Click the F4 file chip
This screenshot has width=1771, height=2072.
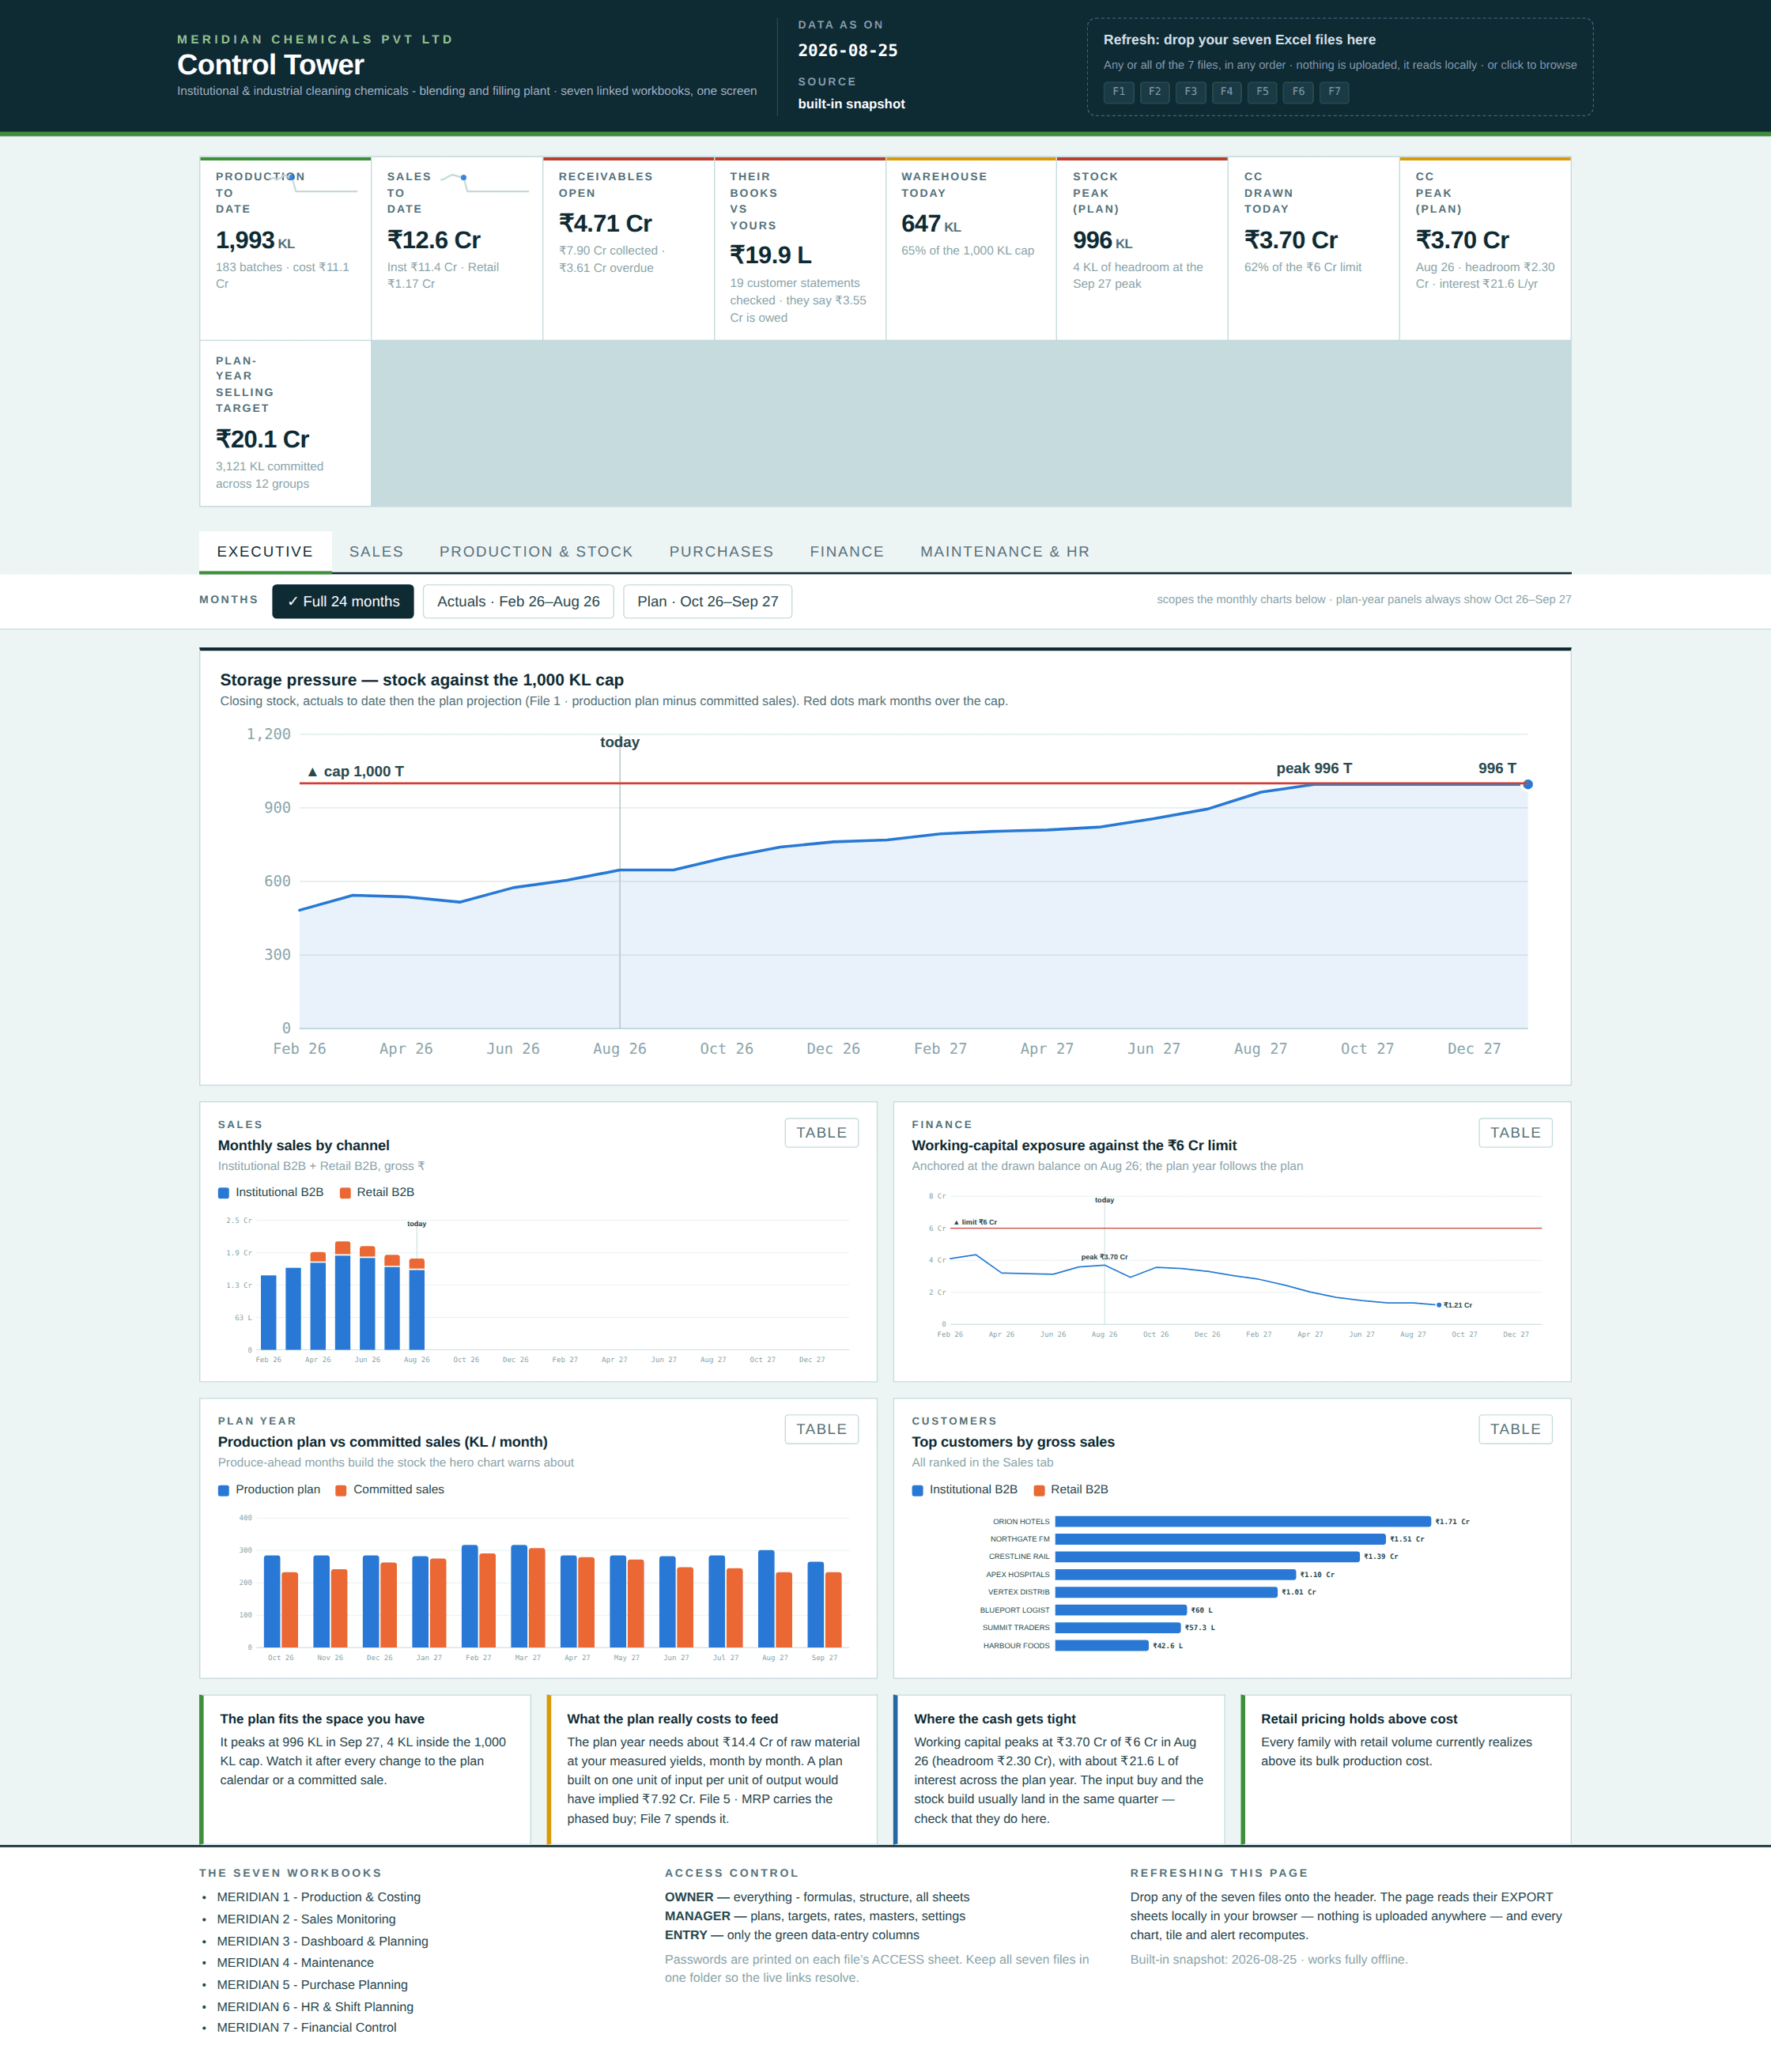1227,92
